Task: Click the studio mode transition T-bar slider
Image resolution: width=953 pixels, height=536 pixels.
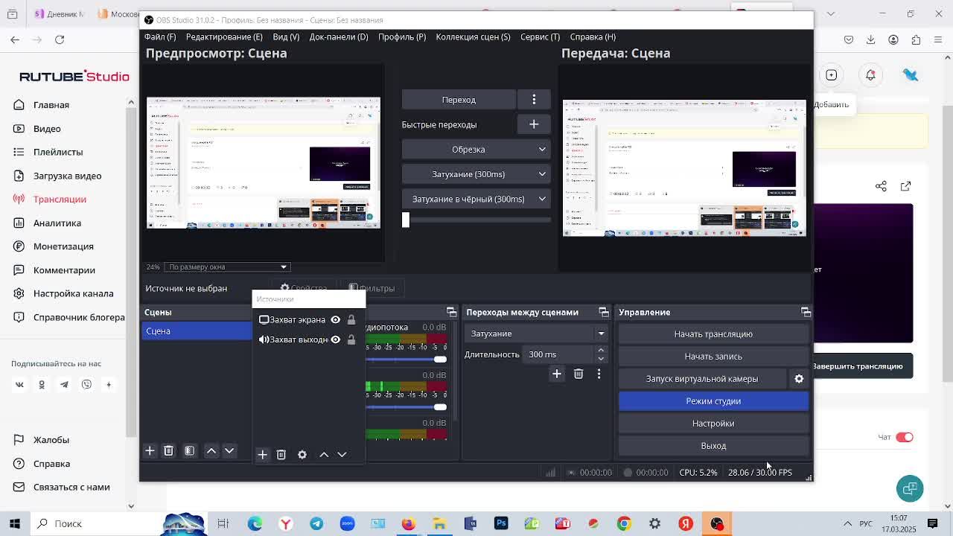Action: [476, 220]
